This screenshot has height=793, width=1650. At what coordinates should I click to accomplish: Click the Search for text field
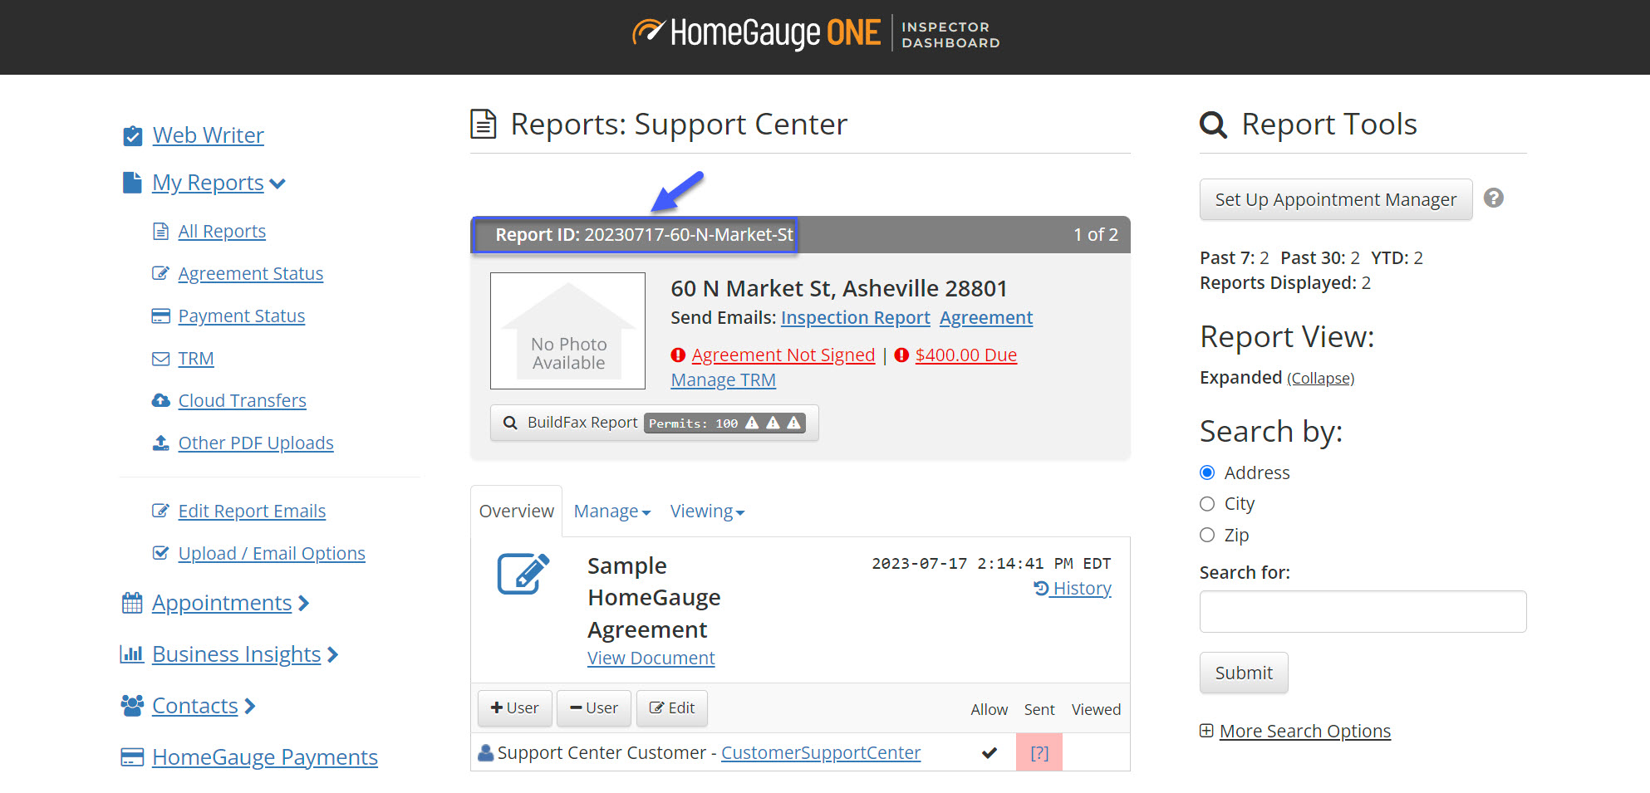point(1363,612)
